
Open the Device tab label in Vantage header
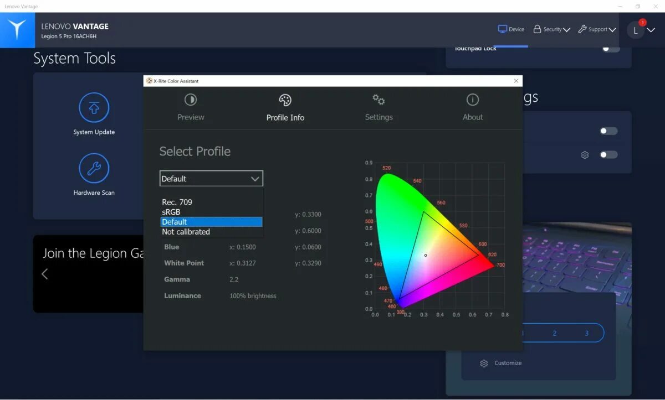(516, 29)
